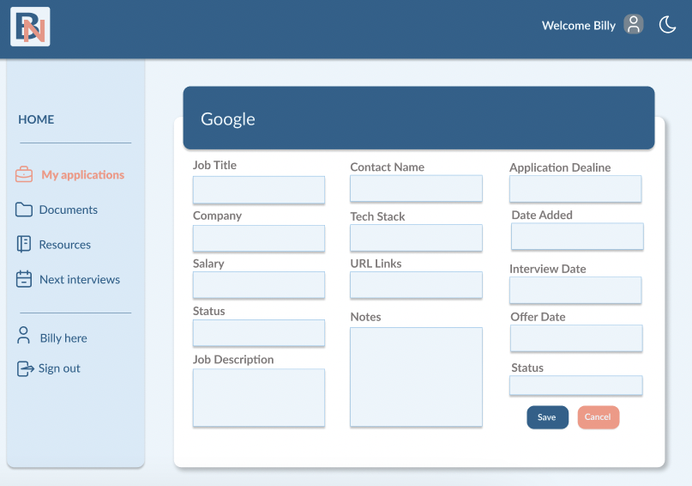Focus the Company input field
This screenshot has width=692, height=486.
[x=259, y=239]
